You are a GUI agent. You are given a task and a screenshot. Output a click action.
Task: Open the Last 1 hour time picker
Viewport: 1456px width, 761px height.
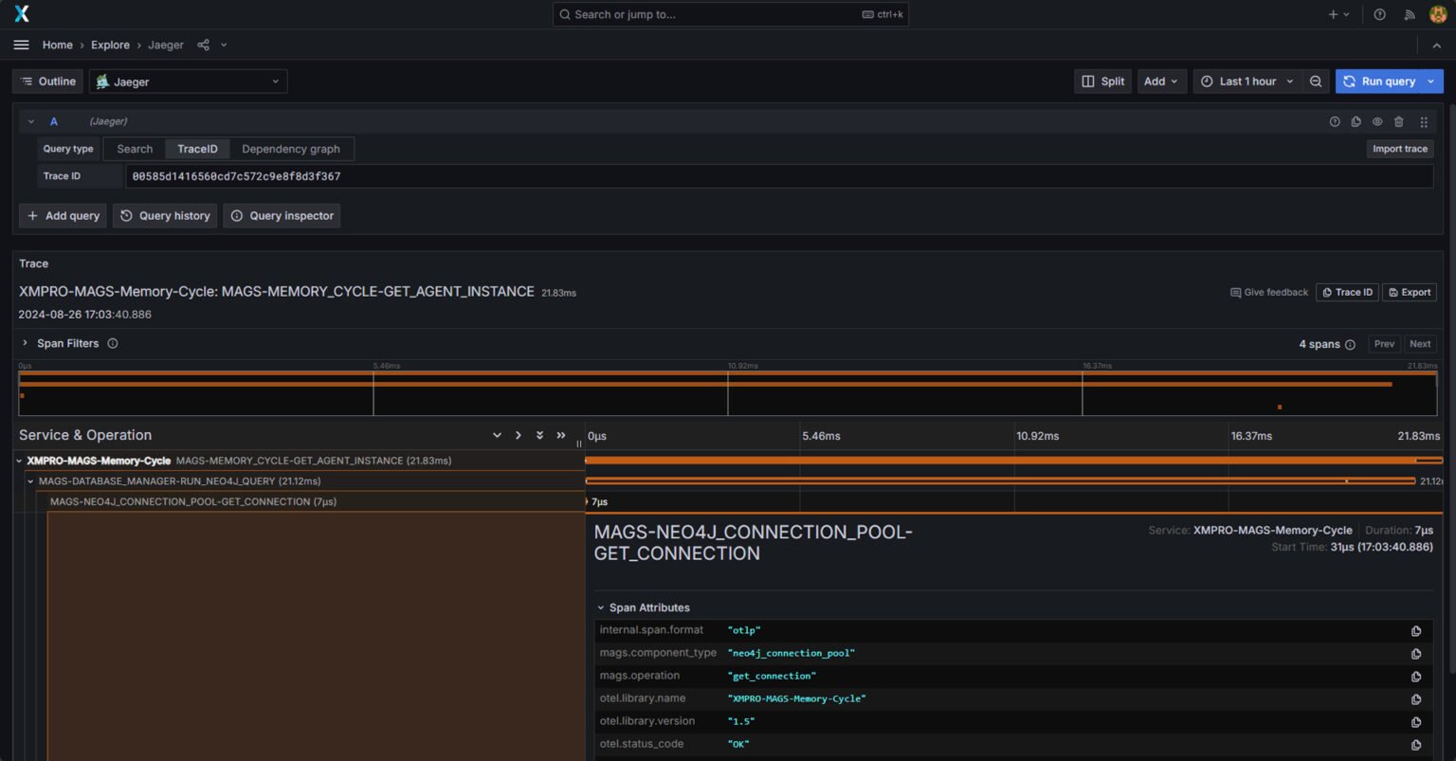[x=1246, y=82]
